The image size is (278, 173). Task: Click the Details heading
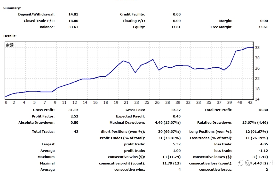point(10,36)
